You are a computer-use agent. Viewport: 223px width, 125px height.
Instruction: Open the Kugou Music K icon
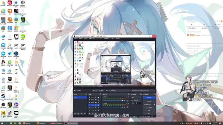(10, 28)
